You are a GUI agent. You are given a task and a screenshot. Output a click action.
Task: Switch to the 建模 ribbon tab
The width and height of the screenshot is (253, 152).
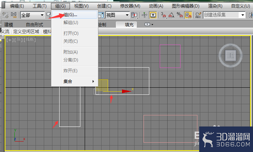tap(9, 25)
